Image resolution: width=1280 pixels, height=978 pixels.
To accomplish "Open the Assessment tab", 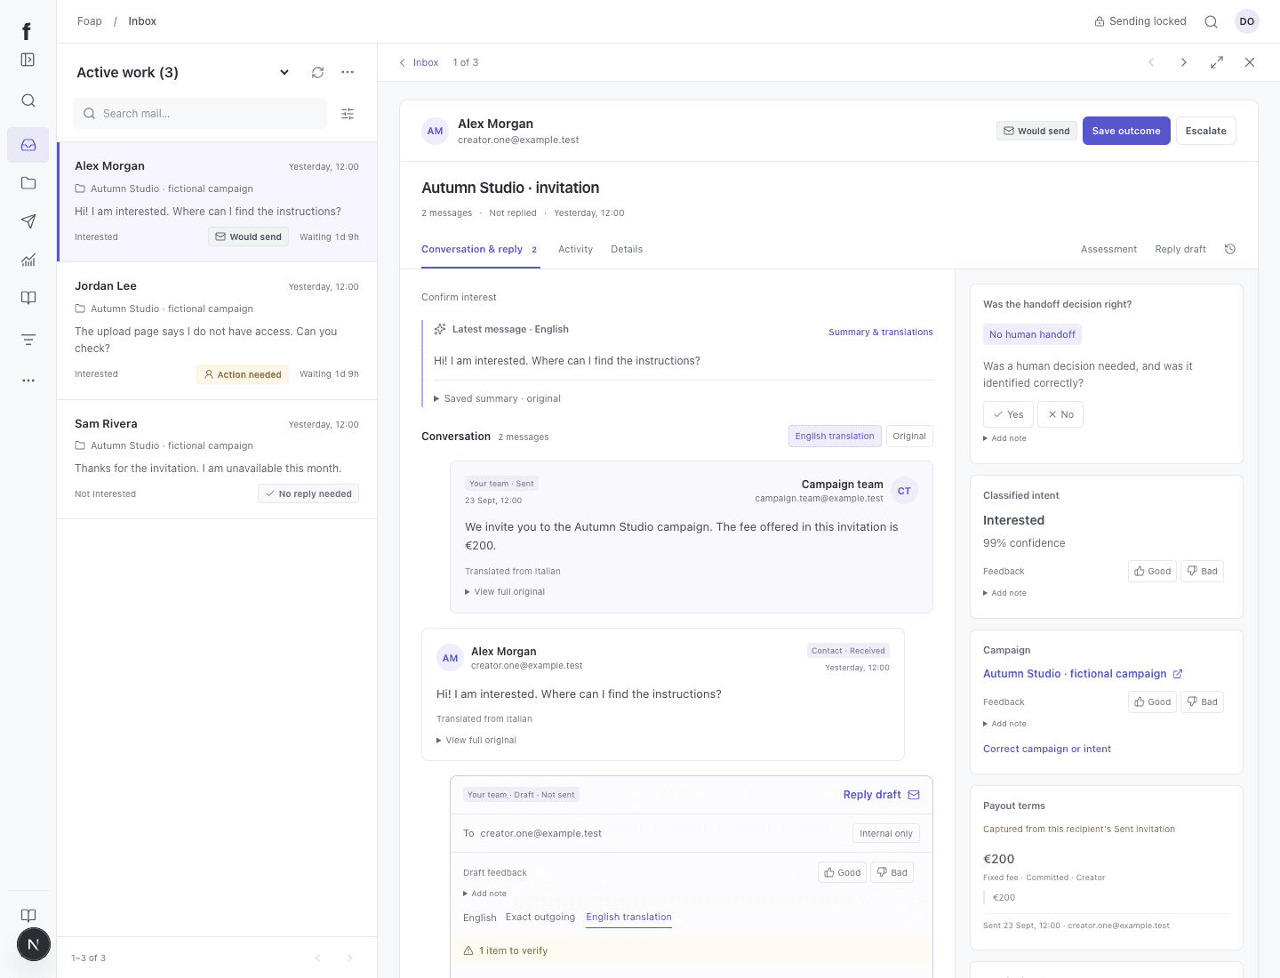I will [1108, 249].
